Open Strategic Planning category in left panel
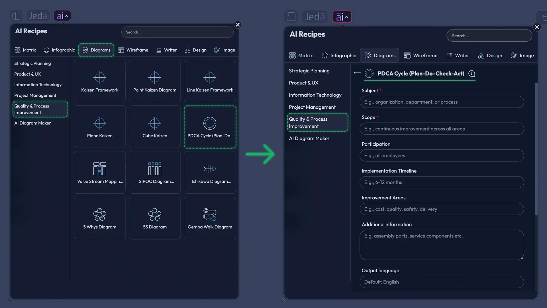This screenshot has width=547, height=308. [x=32, y=63]
